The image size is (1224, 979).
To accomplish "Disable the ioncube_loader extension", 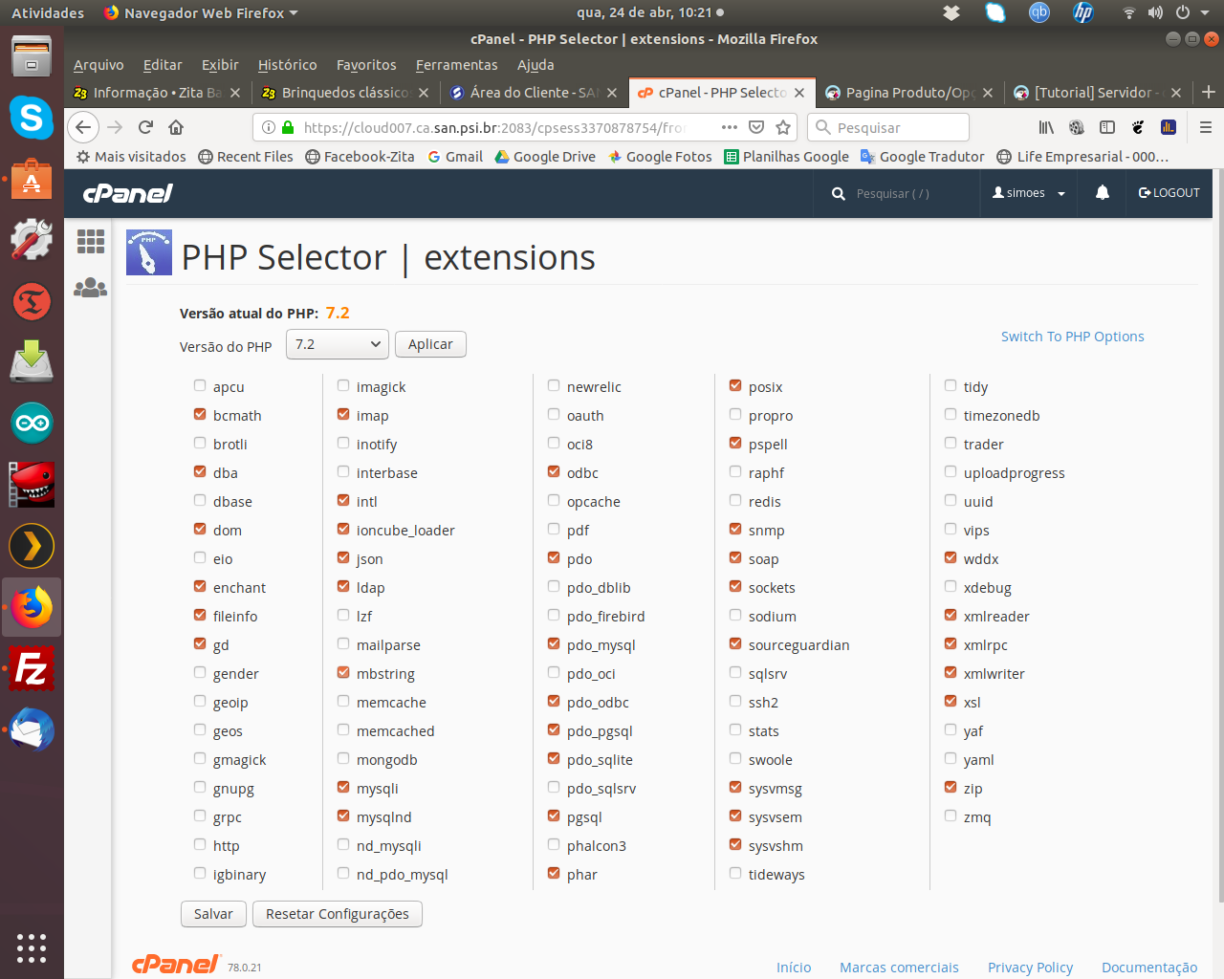I will 343,529.
